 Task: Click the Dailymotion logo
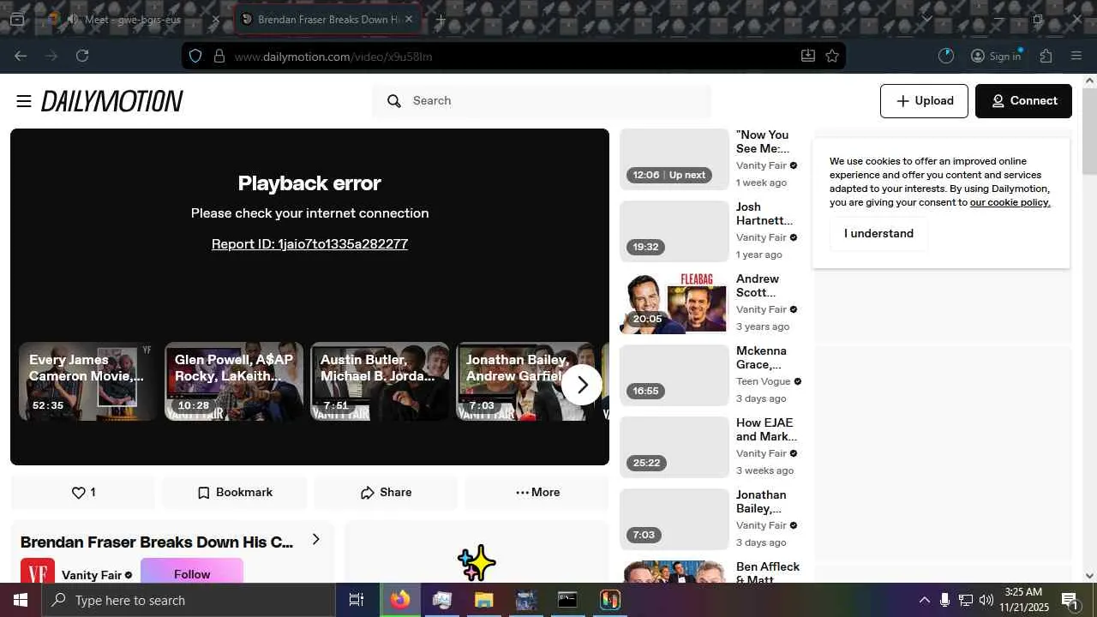(112, 101)
